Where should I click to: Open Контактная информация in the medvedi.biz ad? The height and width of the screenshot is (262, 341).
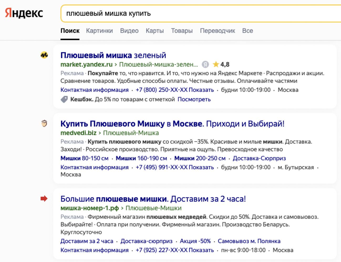(x=95, y=167)
